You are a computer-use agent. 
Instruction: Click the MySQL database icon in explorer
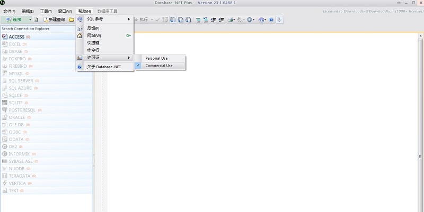5,73
